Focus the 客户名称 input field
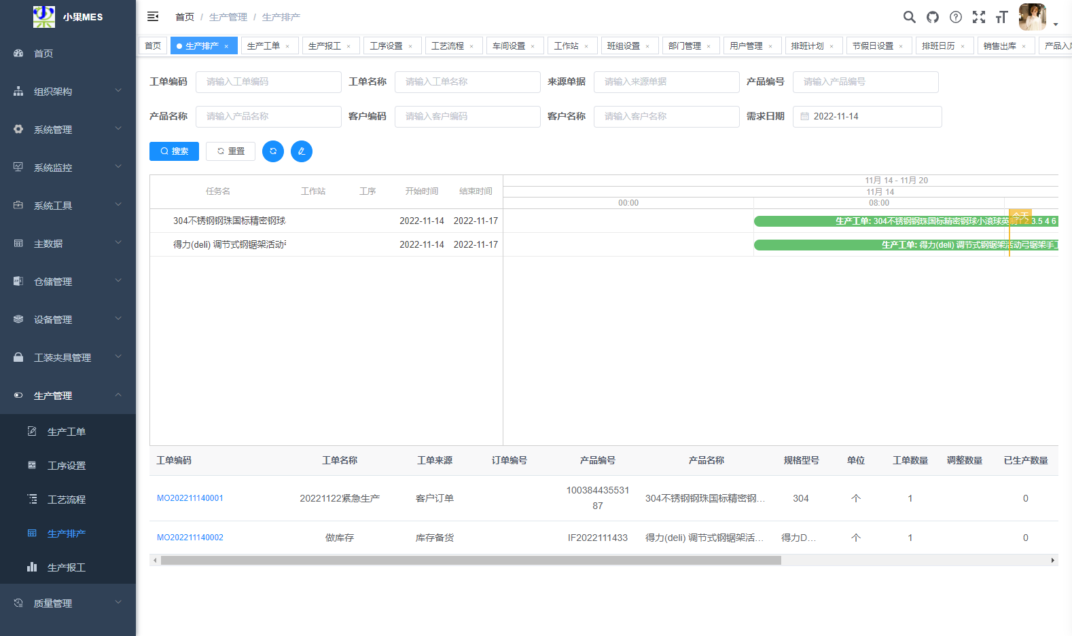 (666, 116)
